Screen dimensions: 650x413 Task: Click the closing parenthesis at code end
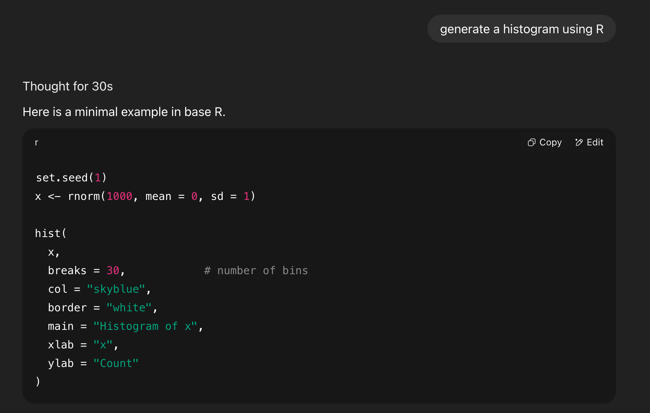(38, 381)
